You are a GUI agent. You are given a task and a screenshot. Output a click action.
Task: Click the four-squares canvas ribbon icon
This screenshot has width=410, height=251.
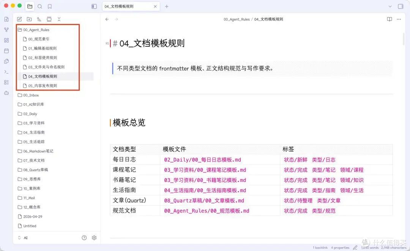6,40
